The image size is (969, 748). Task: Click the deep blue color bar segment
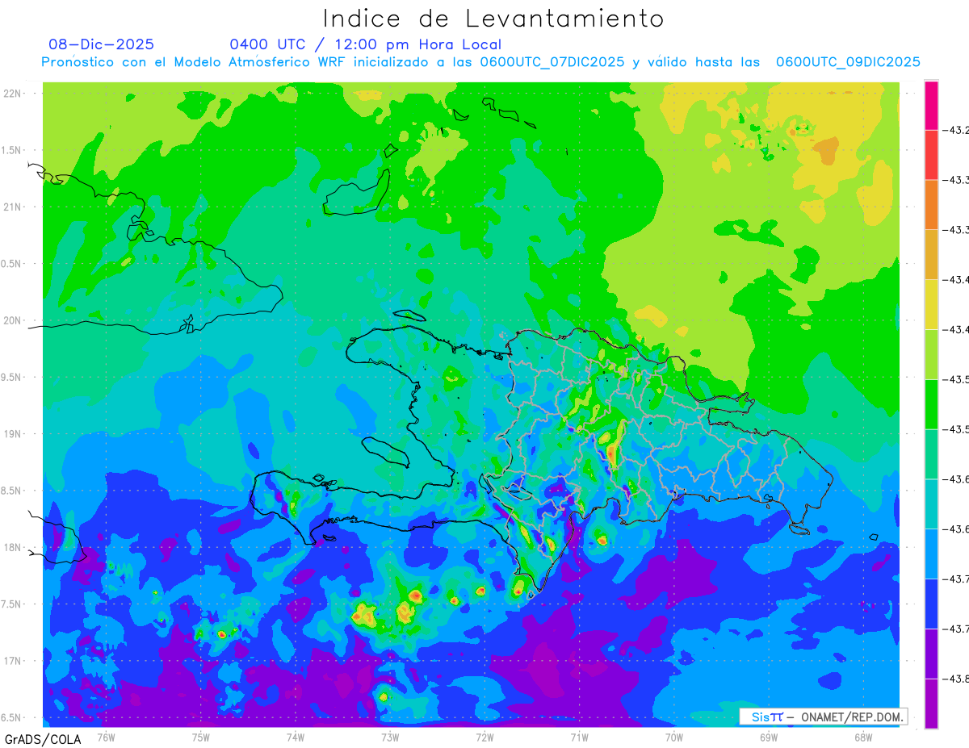[x=931, y=604]
